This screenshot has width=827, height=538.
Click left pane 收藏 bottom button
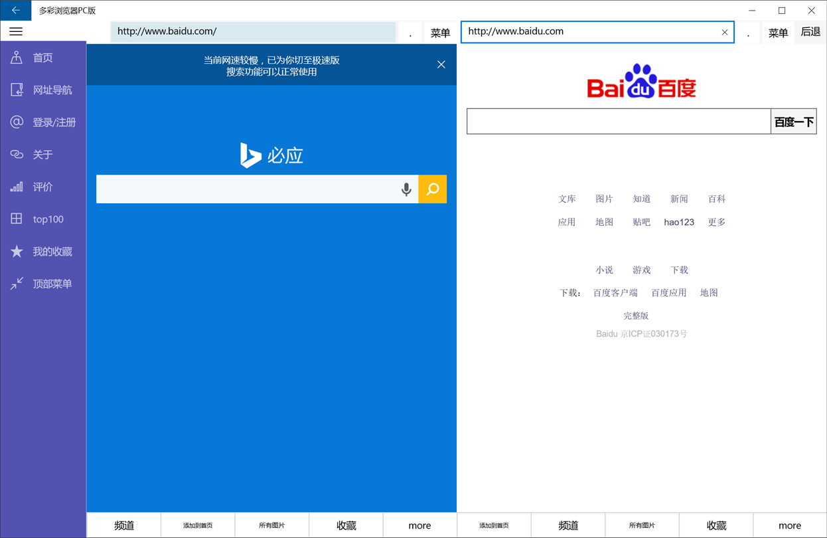pos(346,525)
